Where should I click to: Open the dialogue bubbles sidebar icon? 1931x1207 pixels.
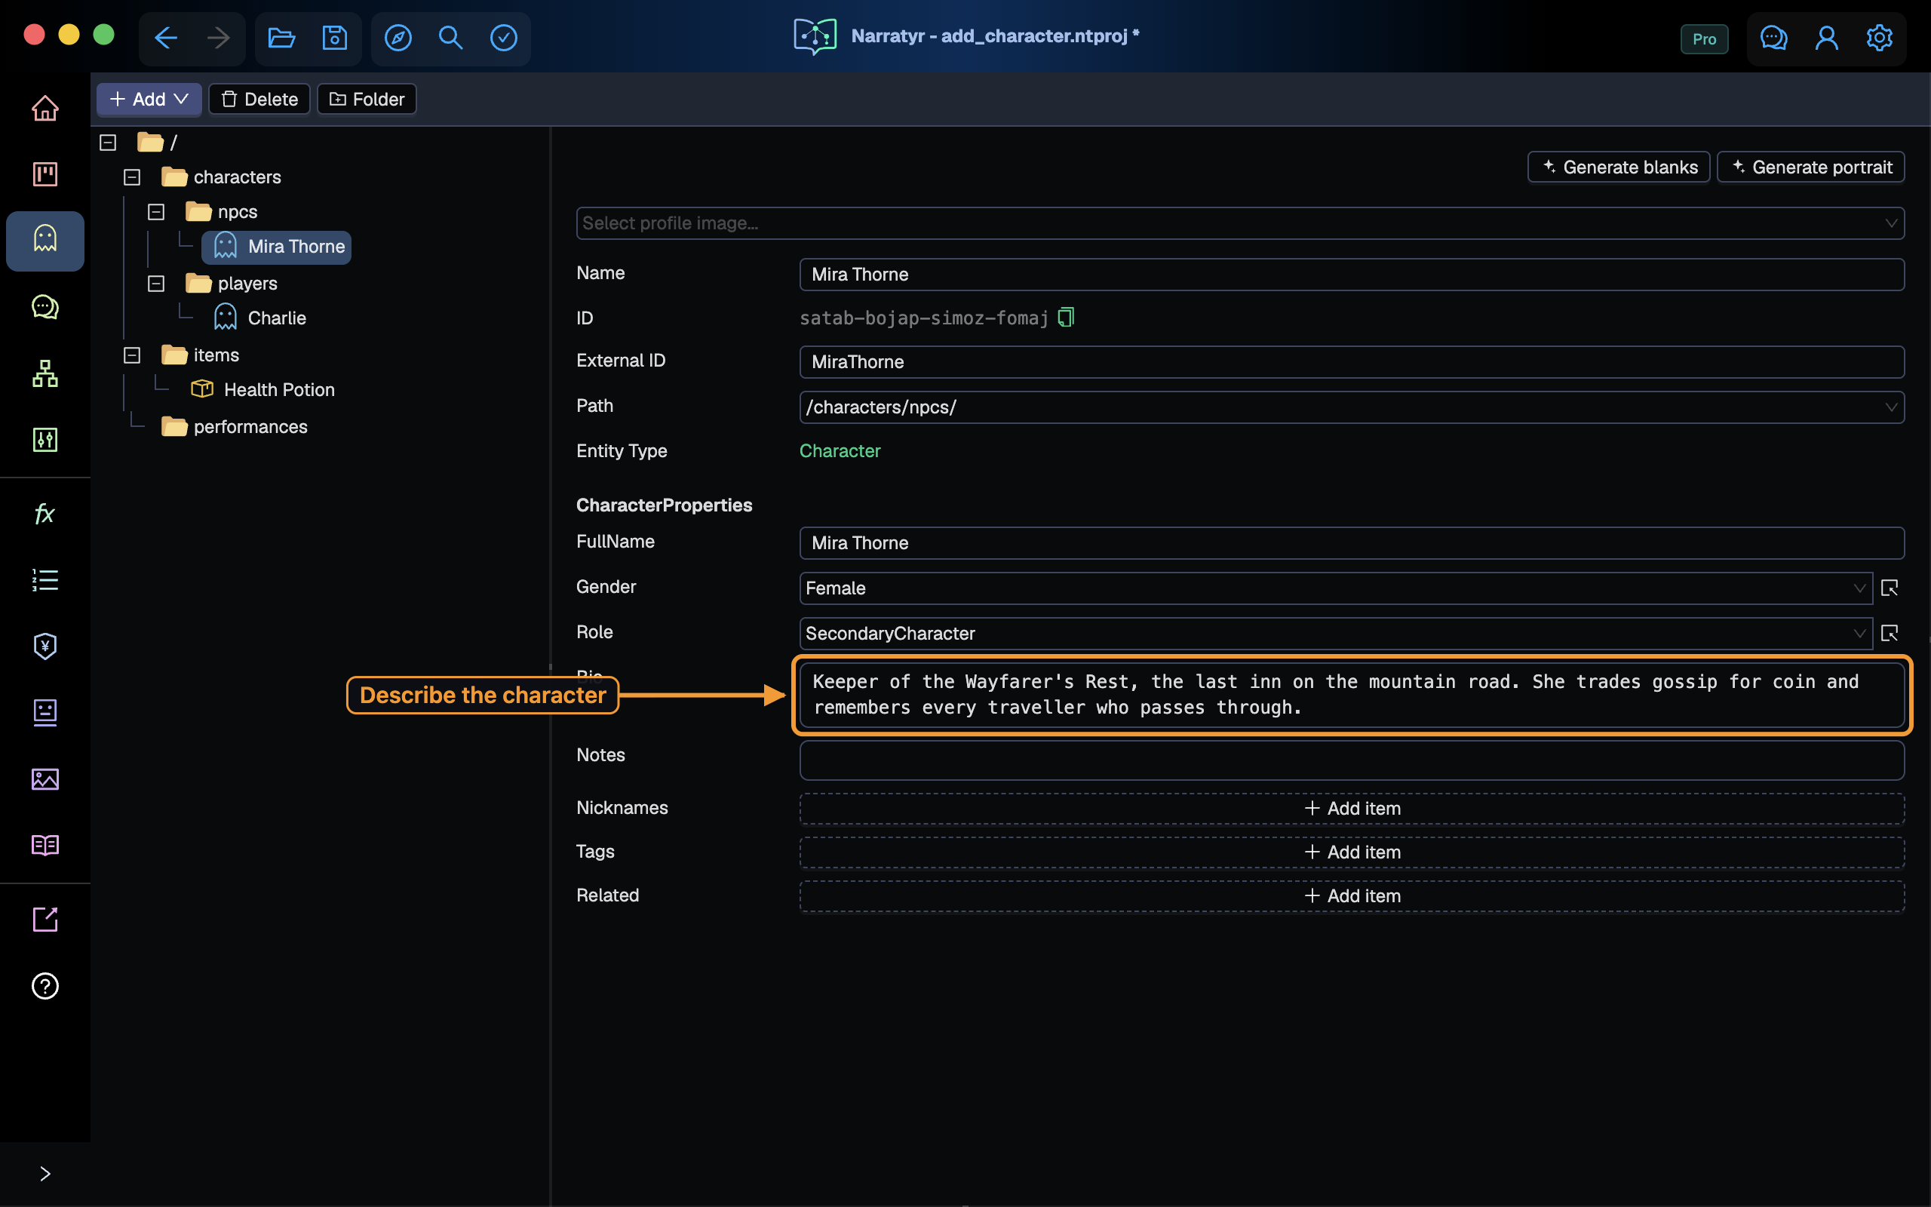[45, 306]
